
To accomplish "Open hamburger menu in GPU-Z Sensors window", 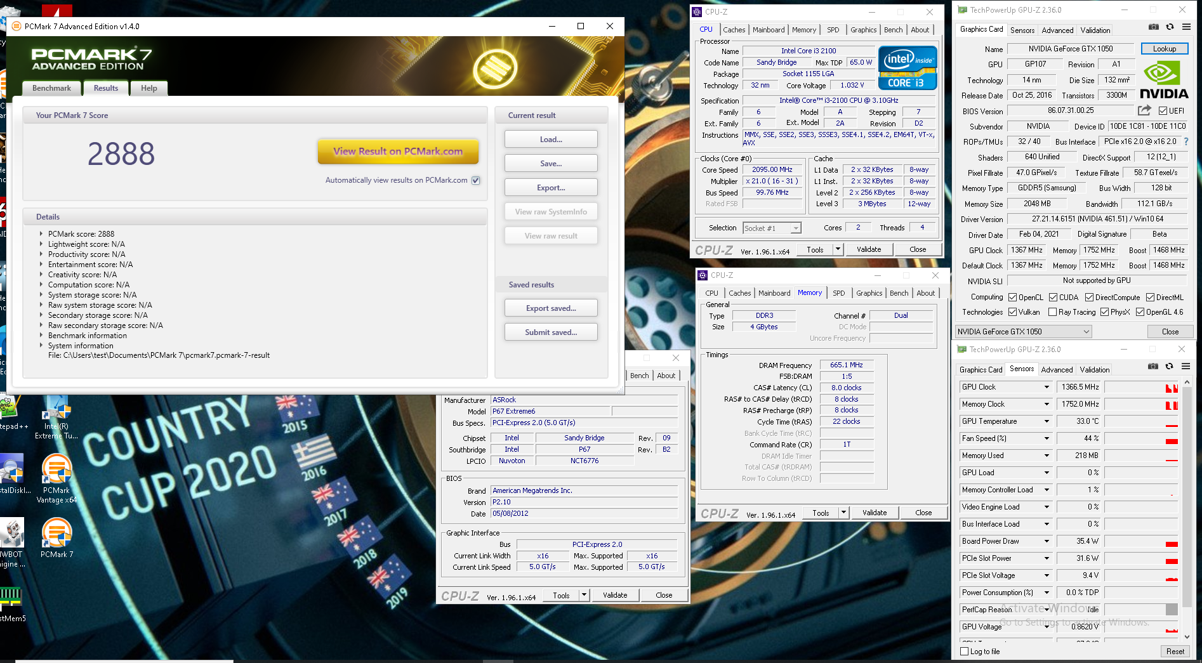I will point(1185,367).
